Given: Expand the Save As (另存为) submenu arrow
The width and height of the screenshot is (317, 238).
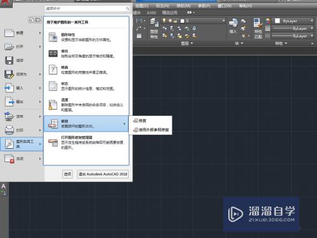Looking at the screenshot, I should click(x=40, y=74).
